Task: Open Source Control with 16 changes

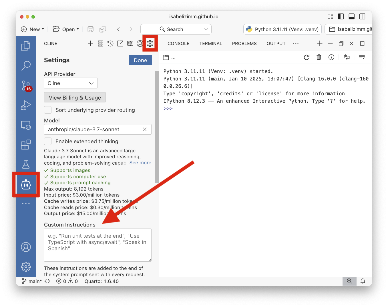Action: 26,85
